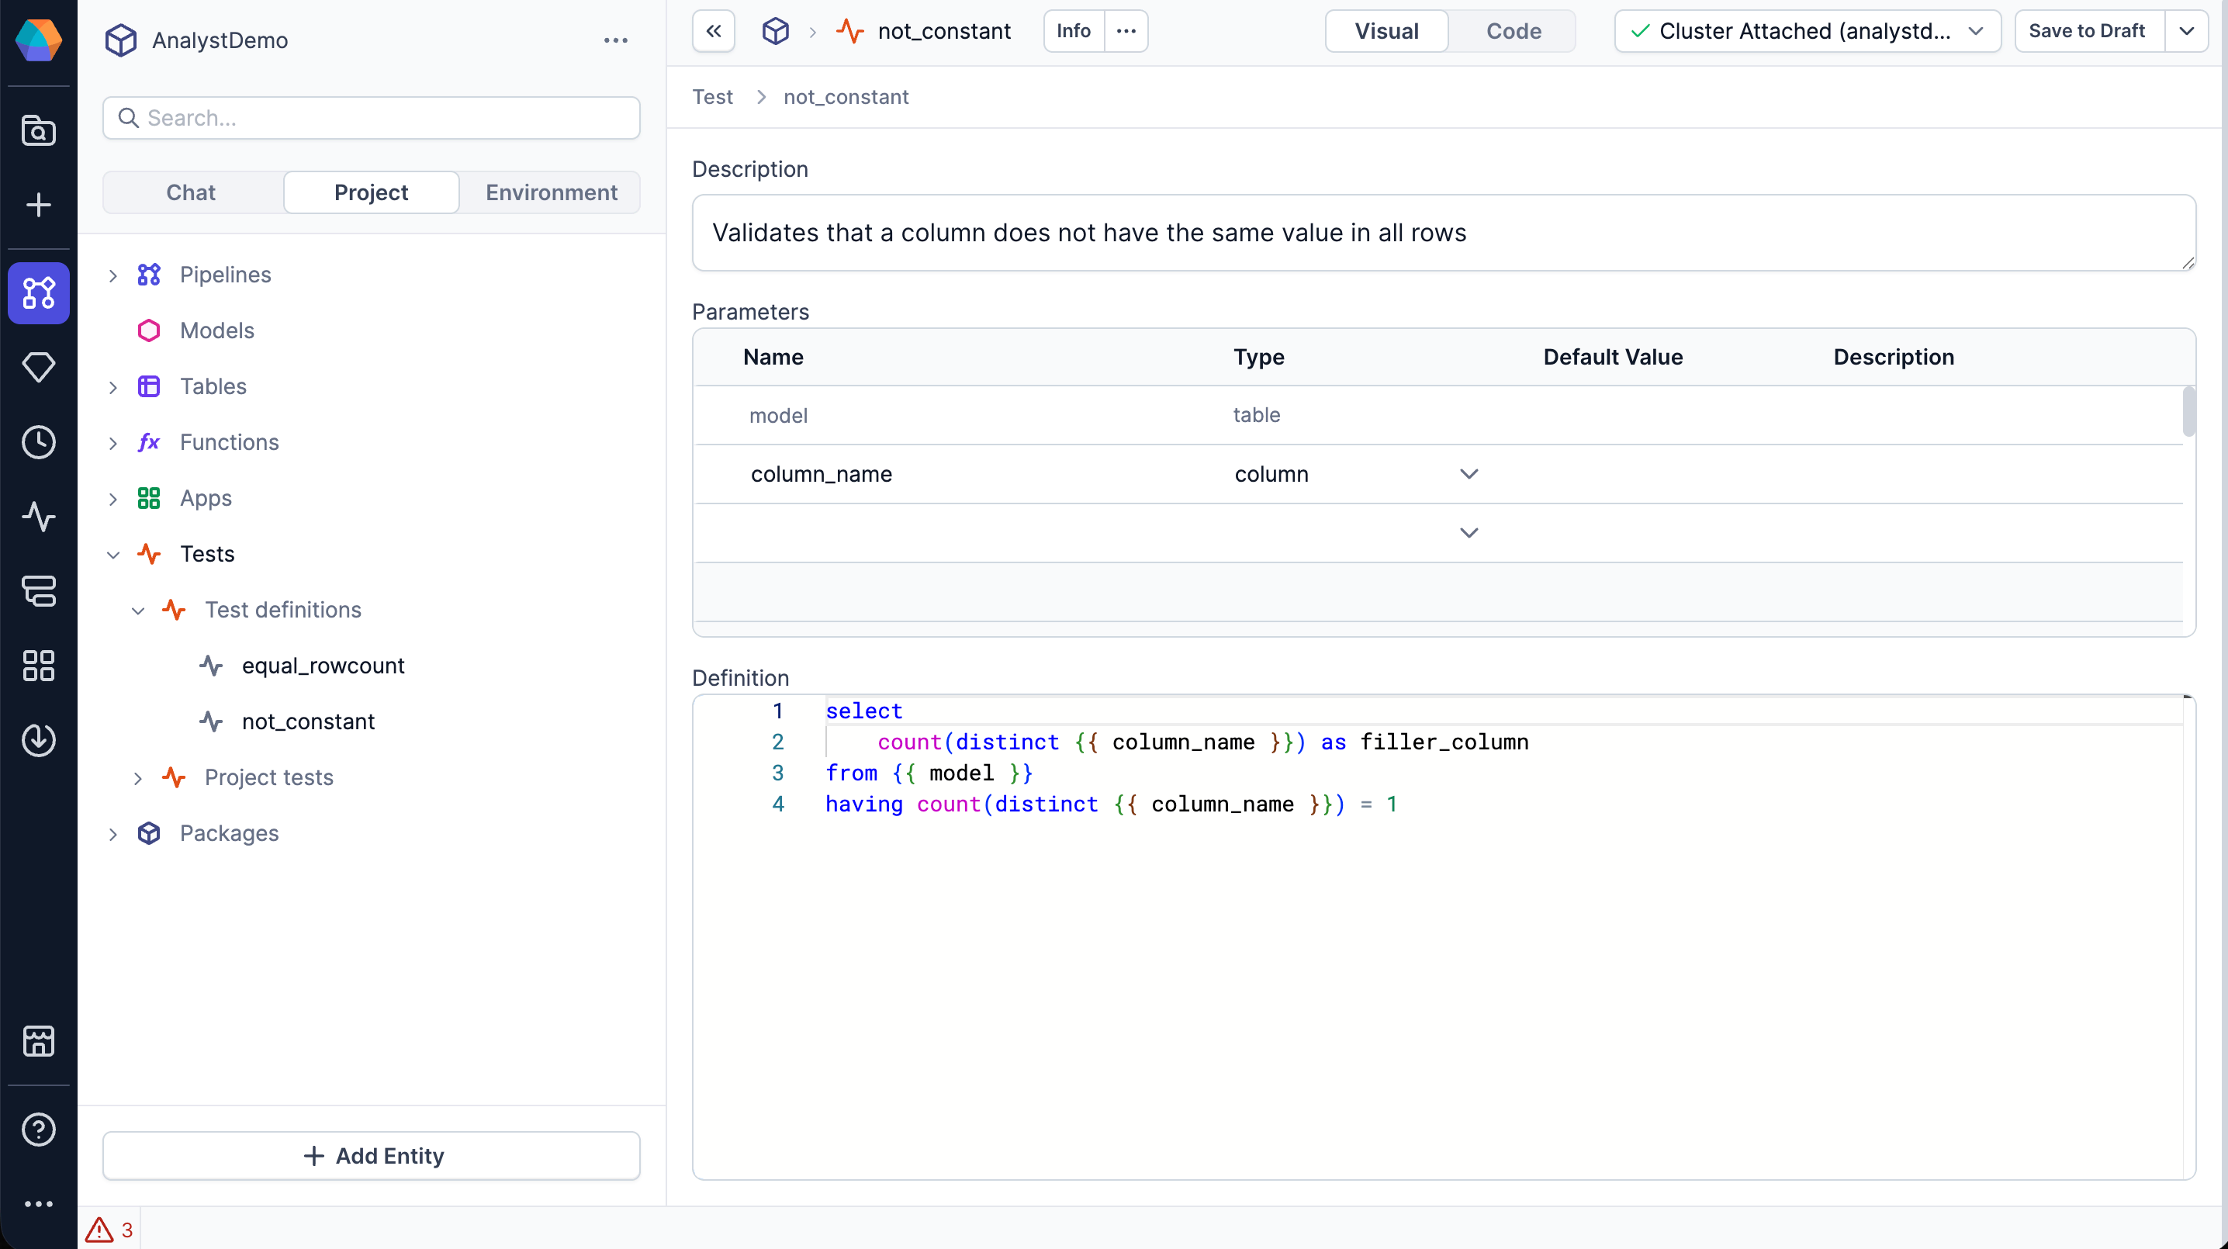The image size is (2228, 1249).
Task: Select the observability activity icon in the sidebar
Action: pyautogui.click(x=38, y=517)
